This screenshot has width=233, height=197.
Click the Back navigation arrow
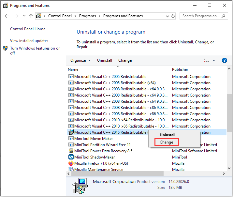(7, 16)
